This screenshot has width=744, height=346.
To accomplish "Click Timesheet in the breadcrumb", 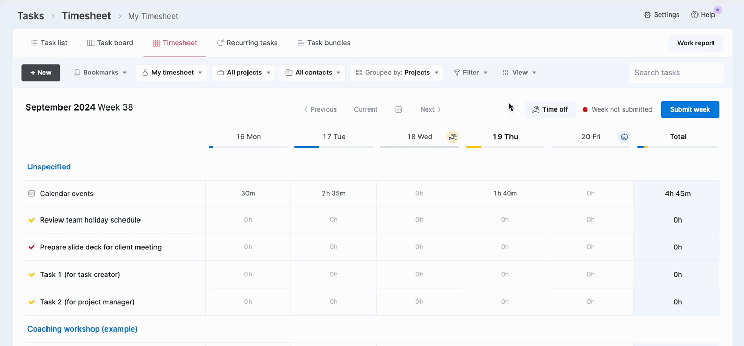I will click(86, 16).
